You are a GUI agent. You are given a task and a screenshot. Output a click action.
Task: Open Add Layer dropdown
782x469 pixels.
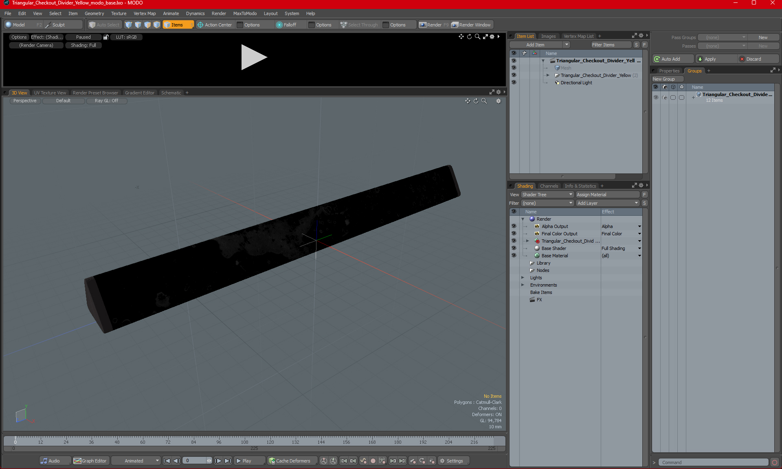608,203
